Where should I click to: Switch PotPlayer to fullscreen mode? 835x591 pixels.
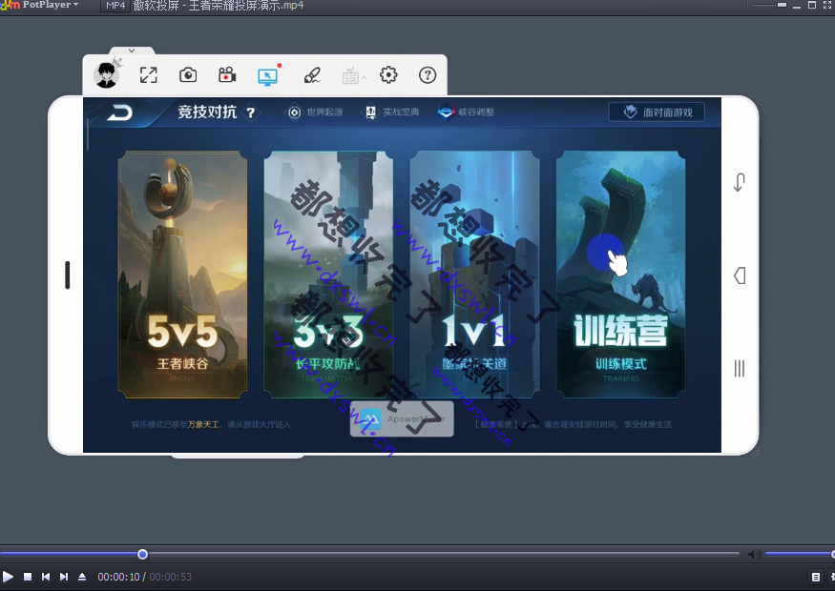coord(827,5)
